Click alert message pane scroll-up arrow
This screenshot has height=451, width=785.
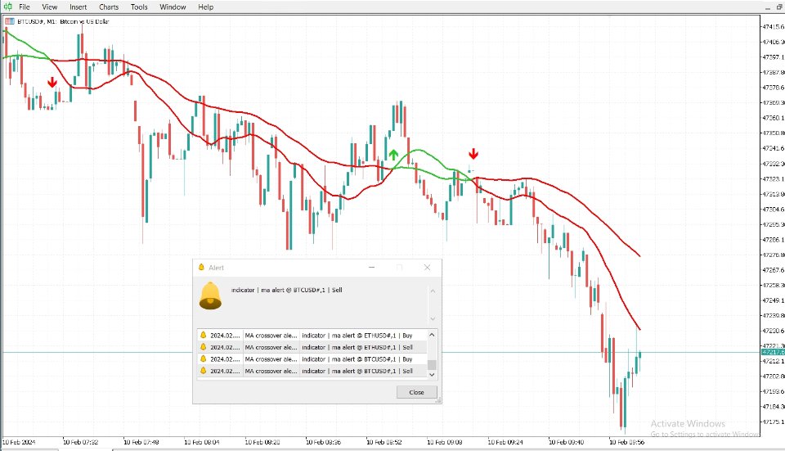tap(433, 291)
